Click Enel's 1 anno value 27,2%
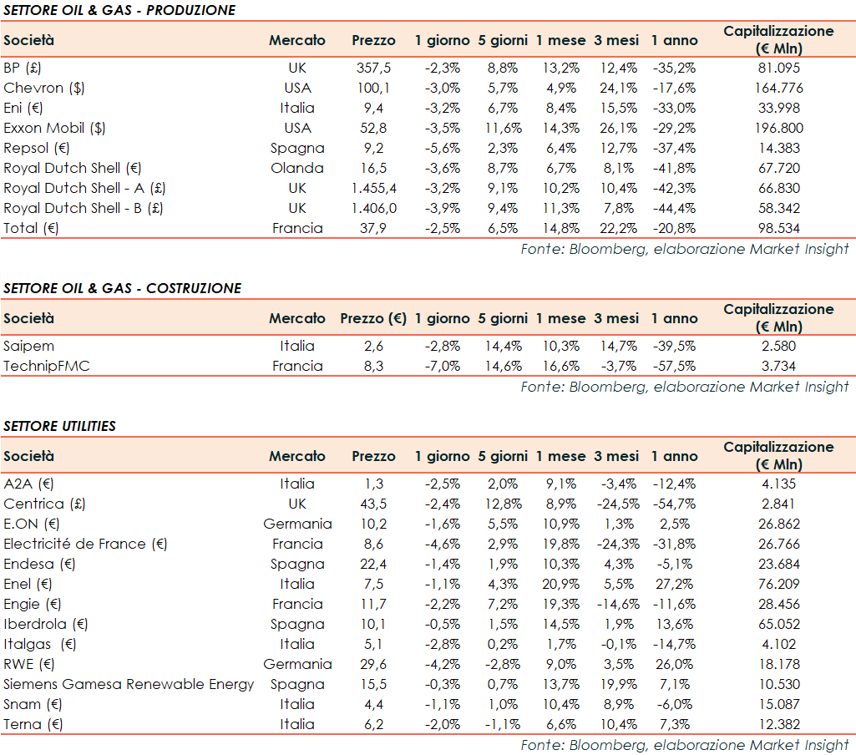 (675, 584)
